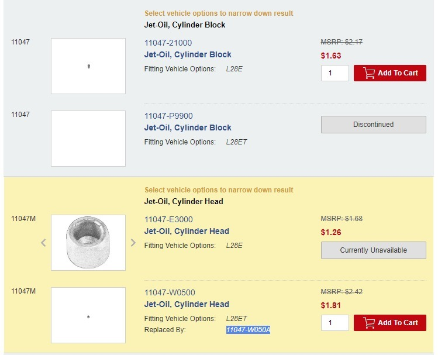The height and width of the screenshot is (355, 438).
Task: Click Jet-Oil, Cylinder Head title for 11047-E3000
Action: point(187,231)
